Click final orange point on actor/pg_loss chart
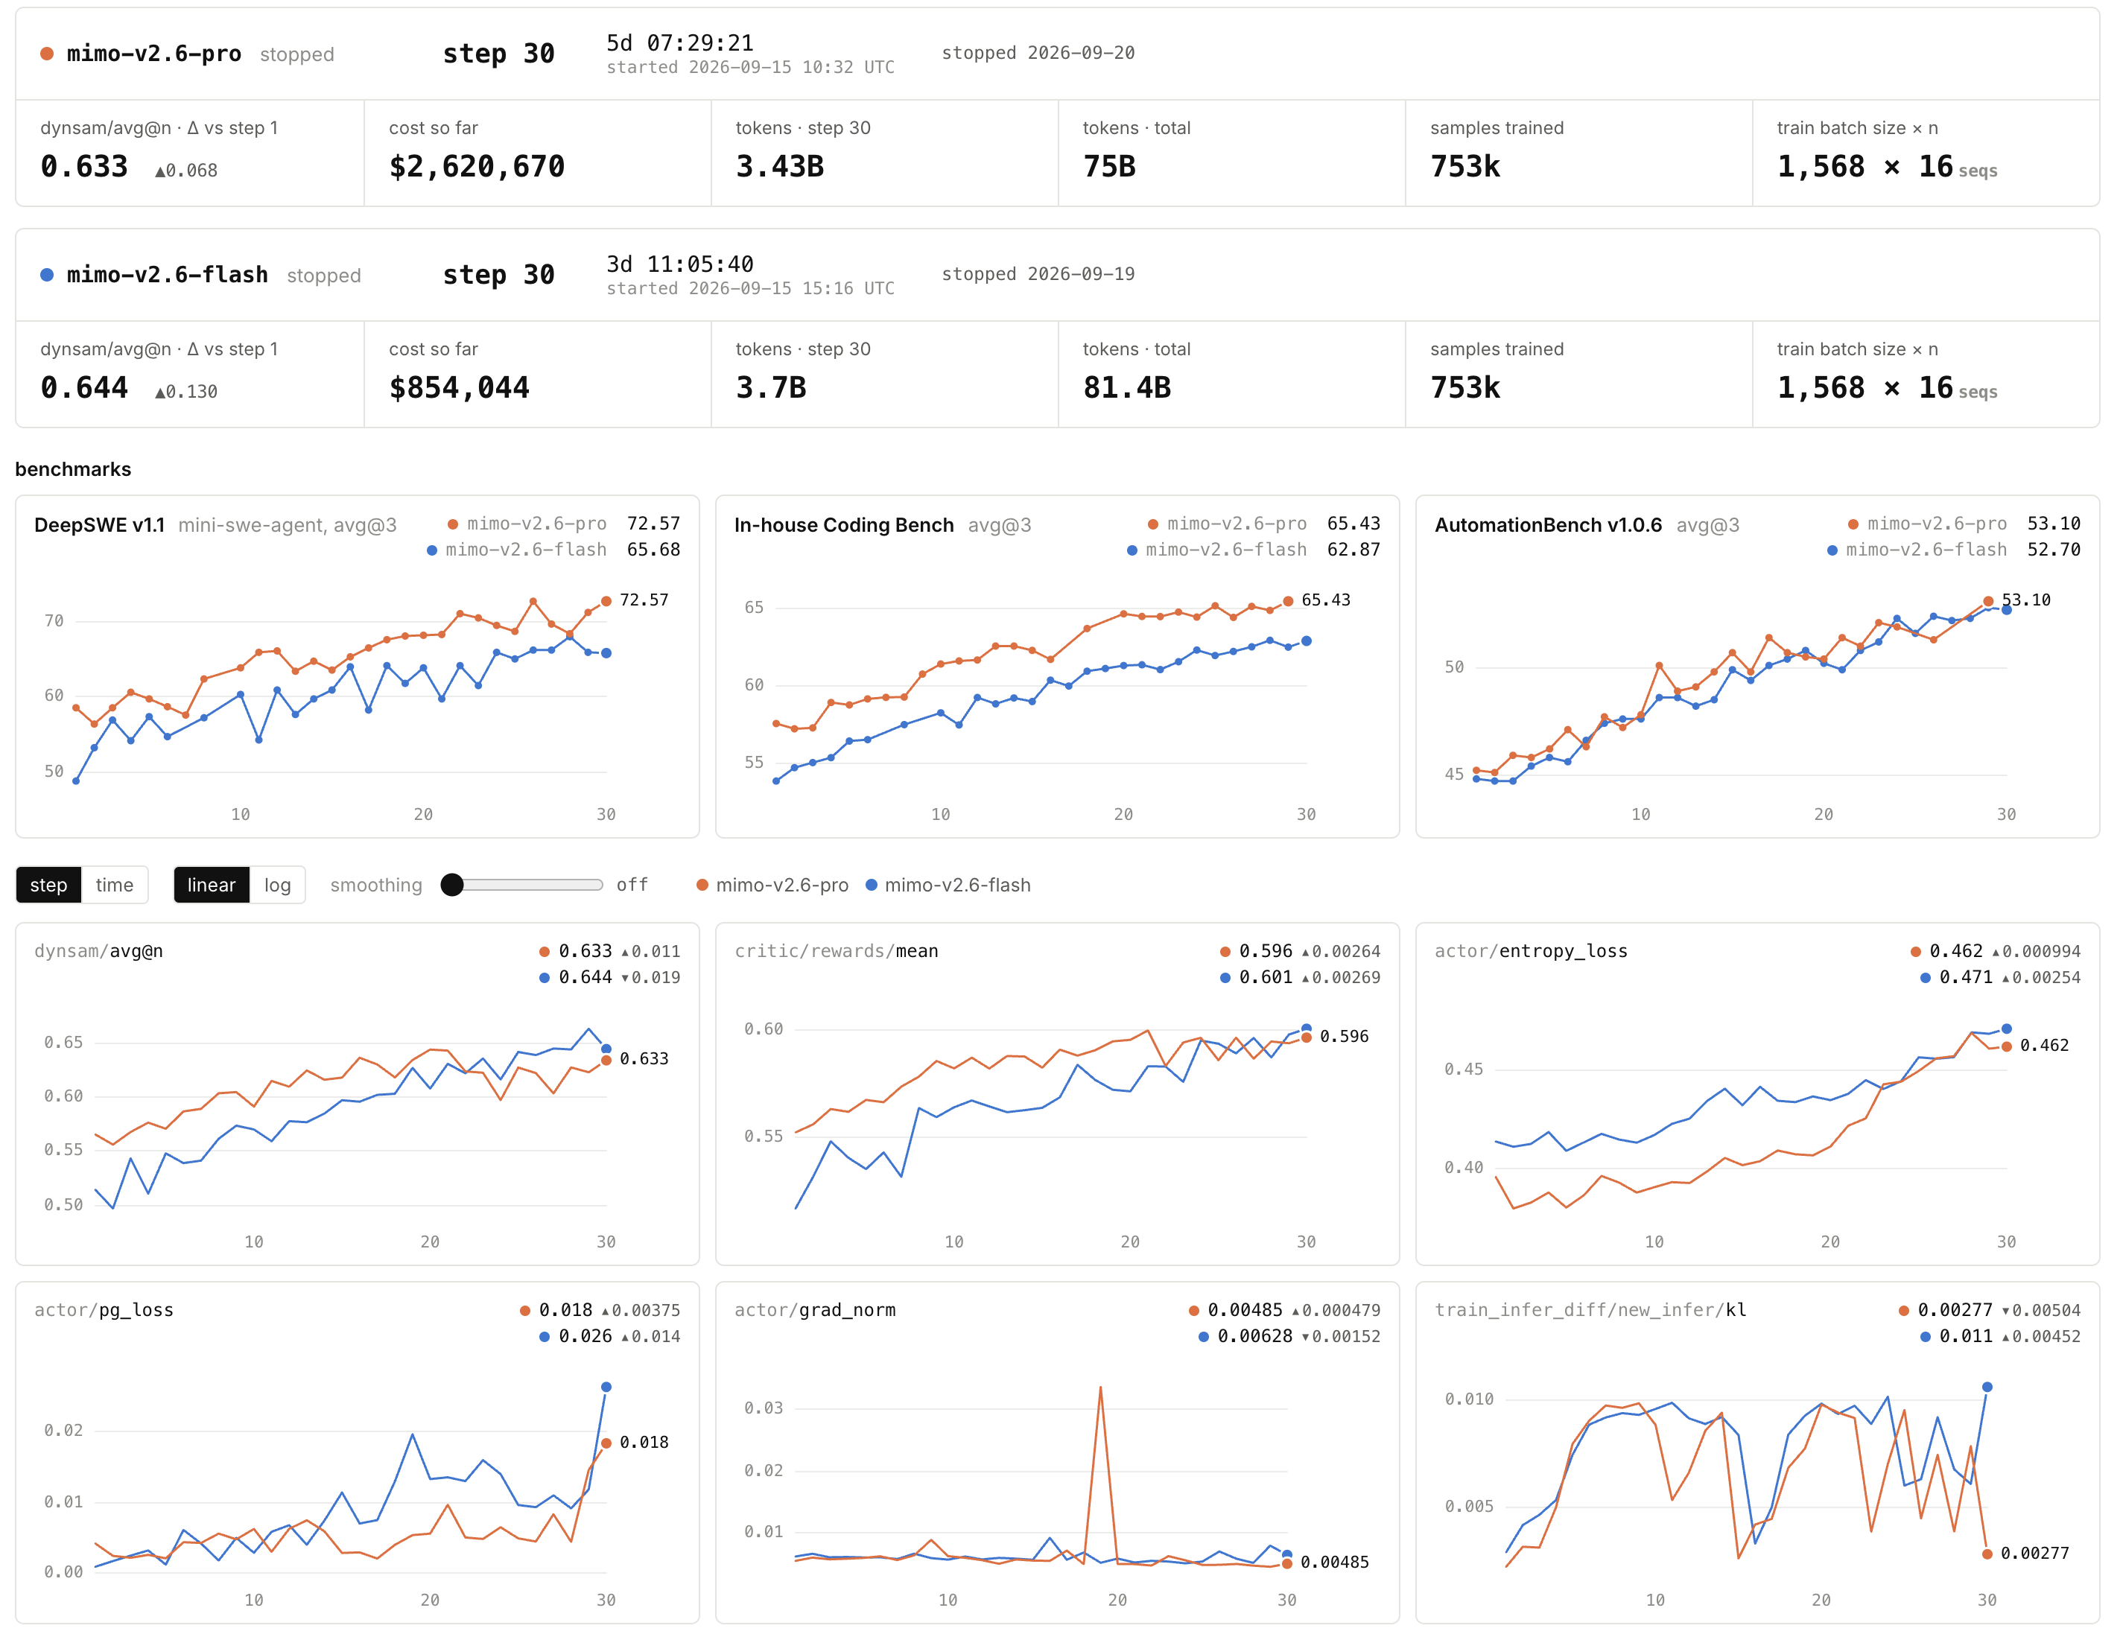The image size is (2120, 1637). pyautogui.click(x=606, y=1443)
